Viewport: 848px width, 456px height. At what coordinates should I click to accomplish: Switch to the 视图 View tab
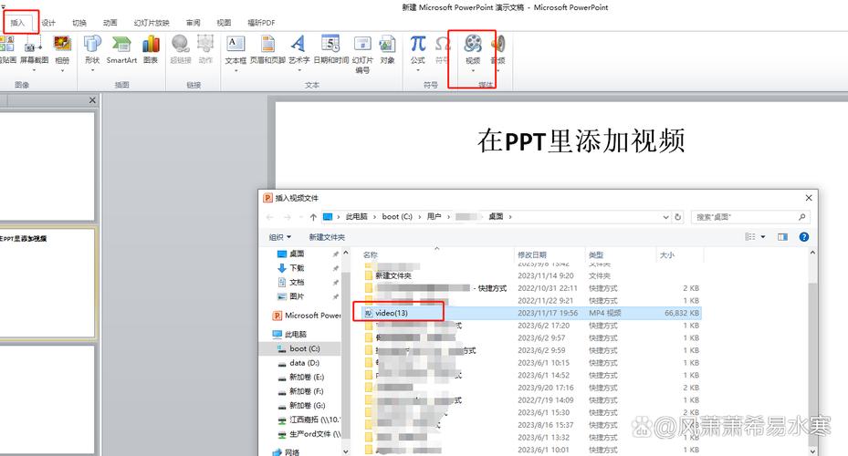pos(224,23)
